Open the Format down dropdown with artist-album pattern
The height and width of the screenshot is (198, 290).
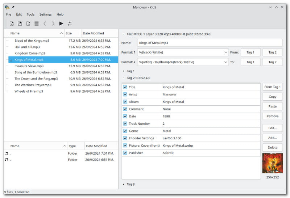[x=183, y=62]
